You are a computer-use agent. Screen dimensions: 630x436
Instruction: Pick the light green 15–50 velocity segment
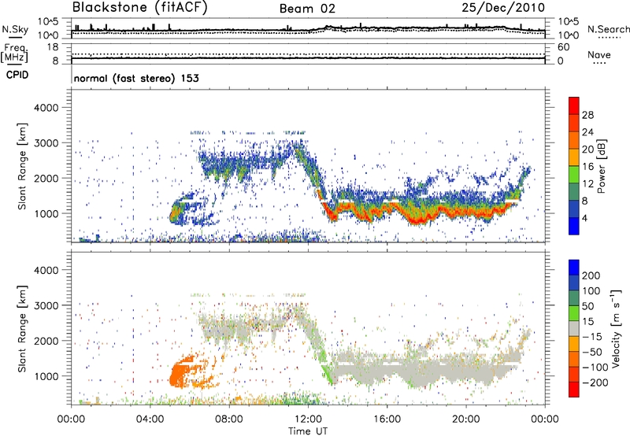[574, 313]
